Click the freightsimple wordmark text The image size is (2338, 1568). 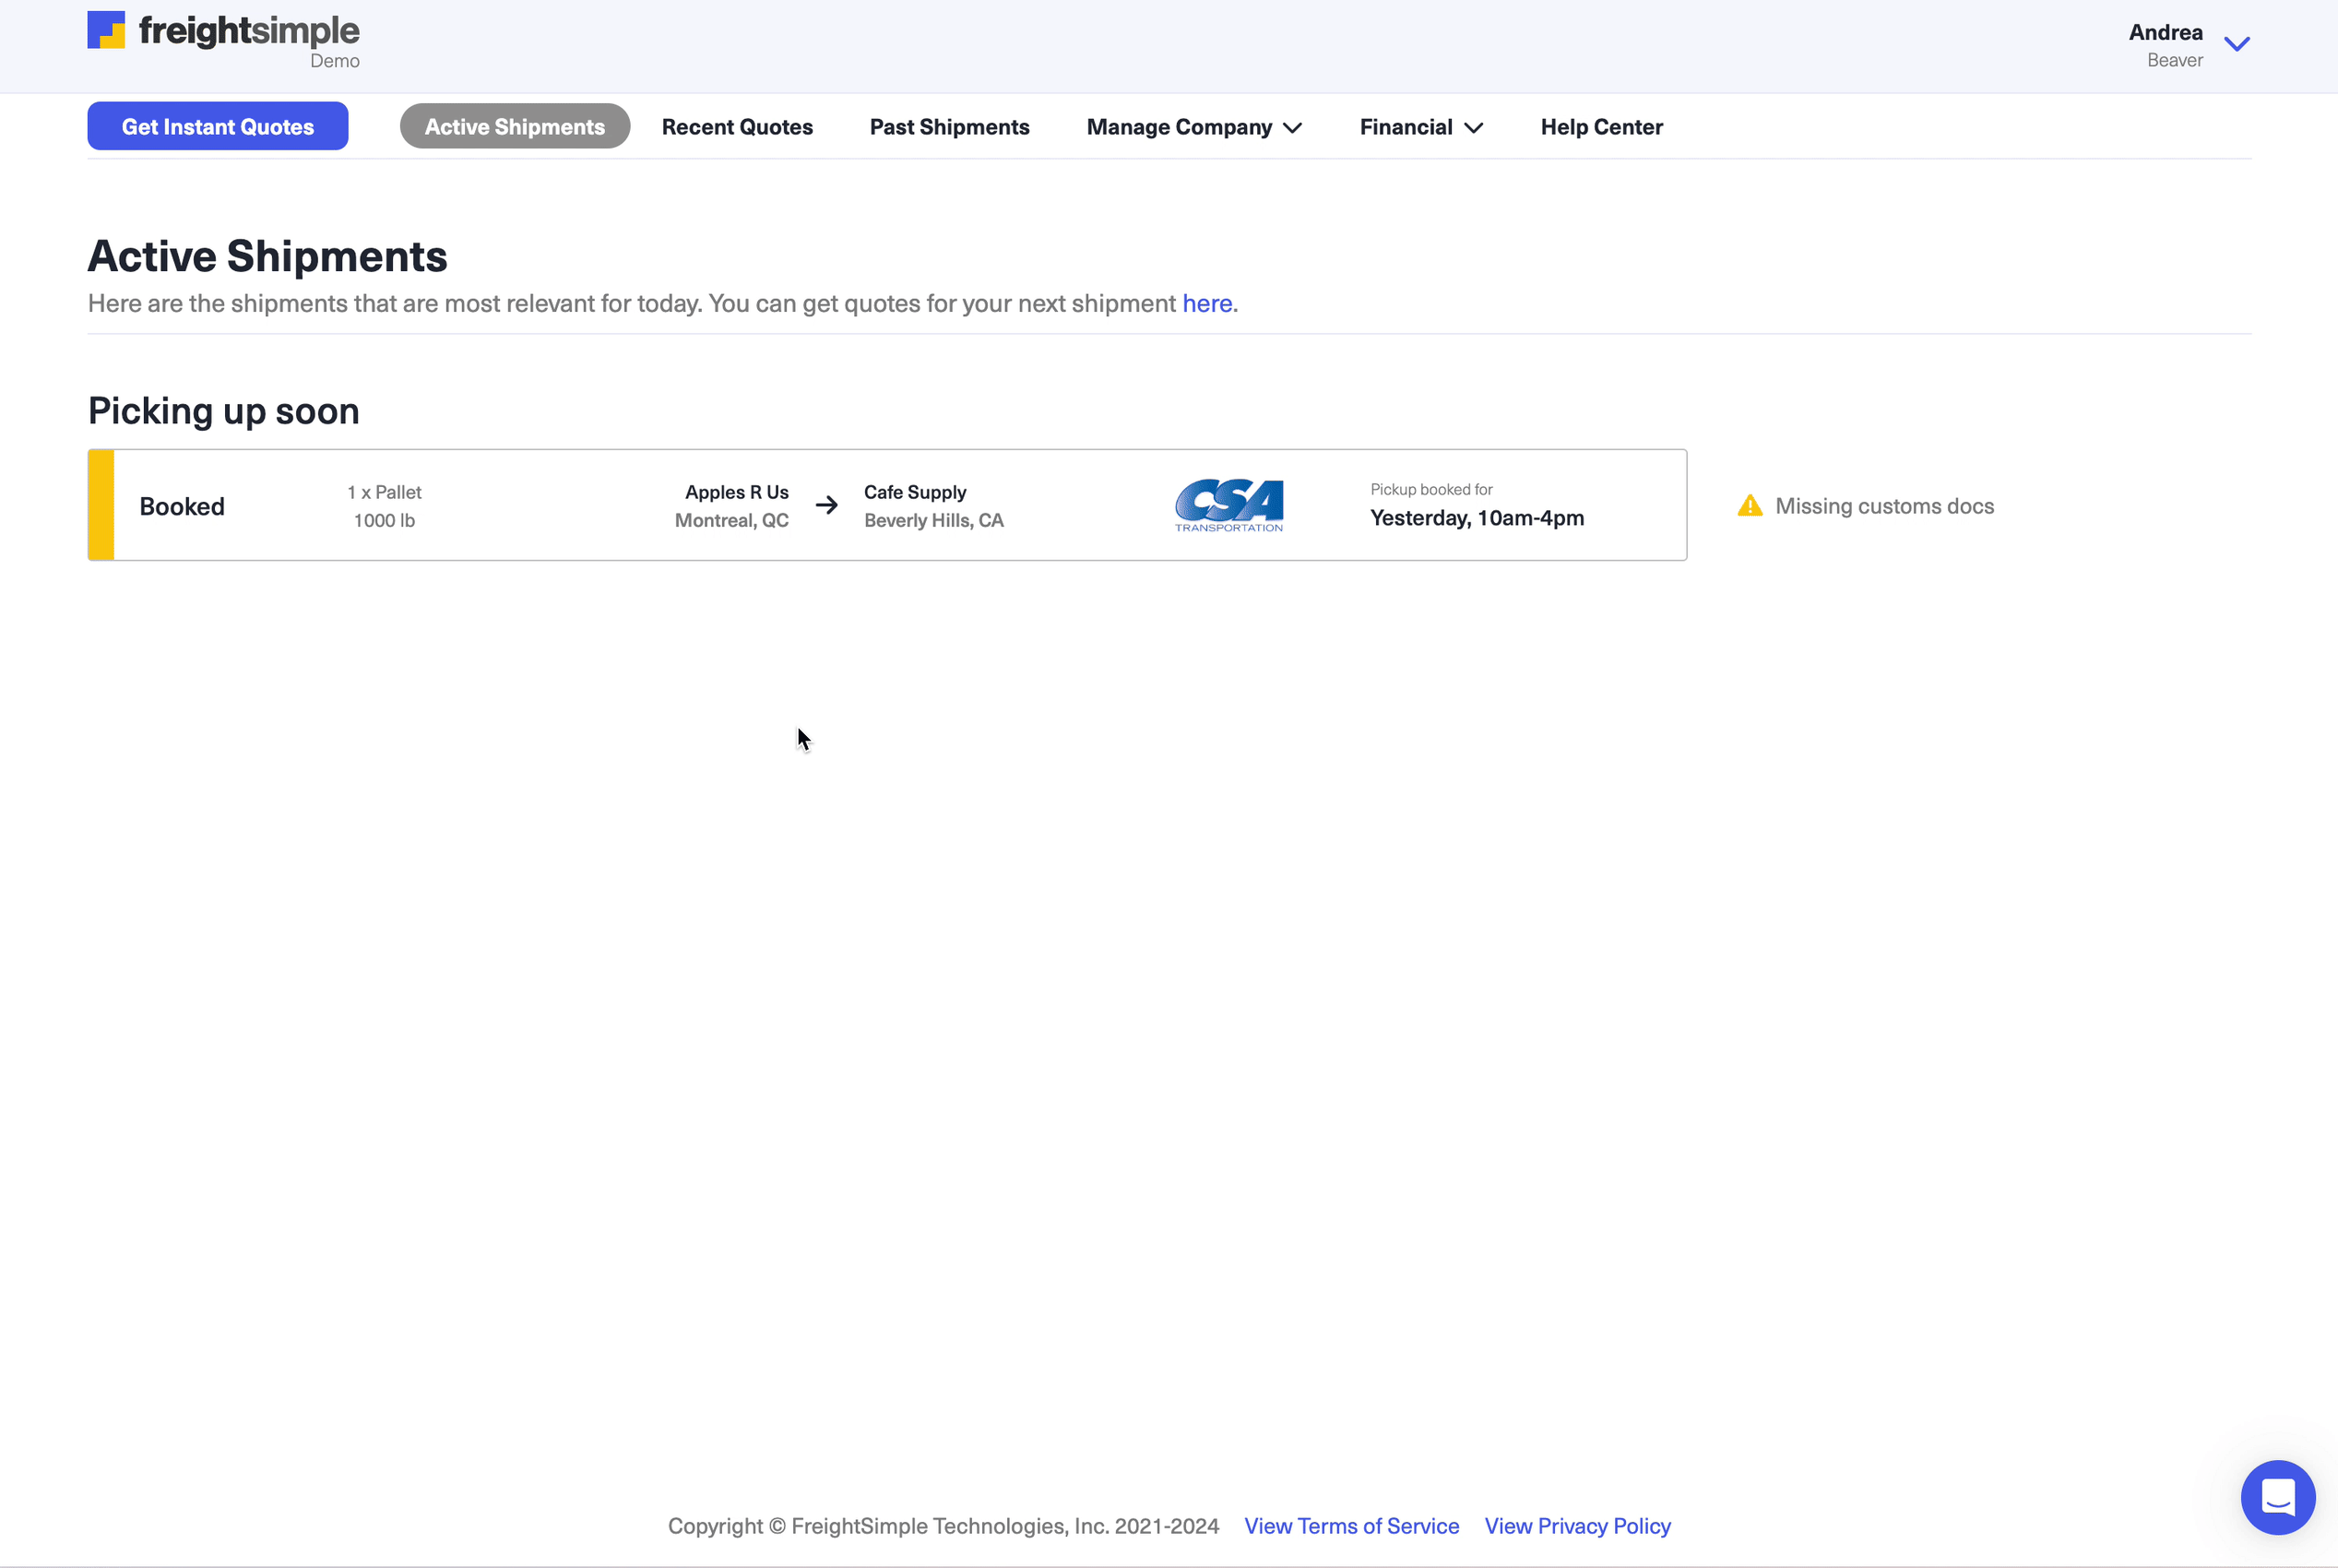(x=248, y=31)
